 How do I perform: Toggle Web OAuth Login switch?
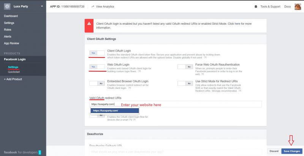[x=97, y=67]
